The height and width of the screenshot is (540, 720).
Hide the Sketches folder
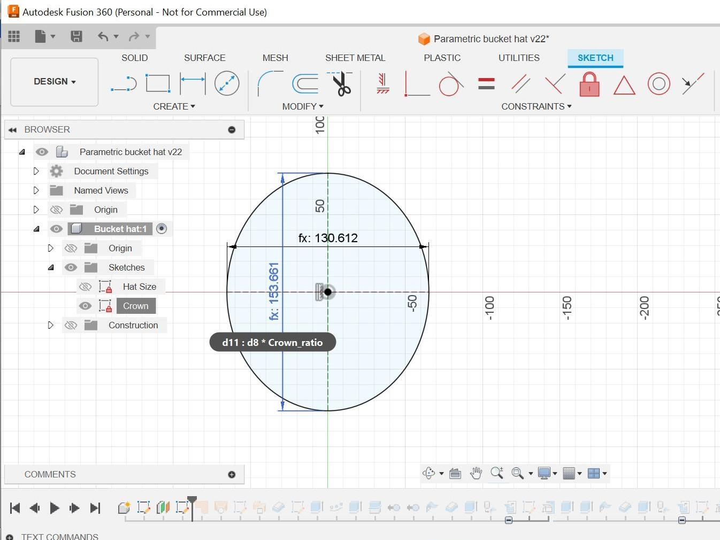pyautogui.click(x=71, y=267)
